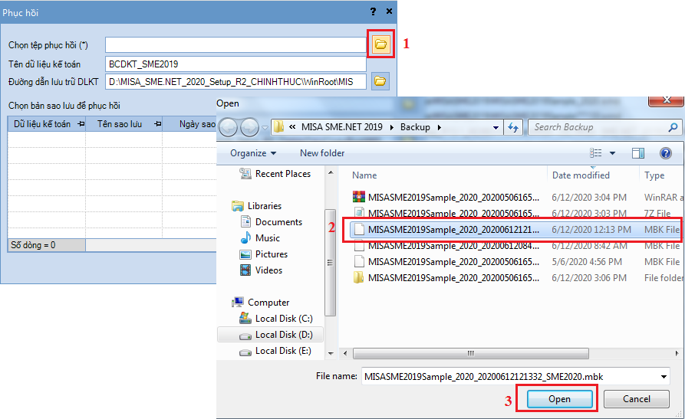This screenshot has height=419, width=685.
Task: Click the Chọn tệp phục hồi input field
Action: pyautogui.click(x=235, y=45)
